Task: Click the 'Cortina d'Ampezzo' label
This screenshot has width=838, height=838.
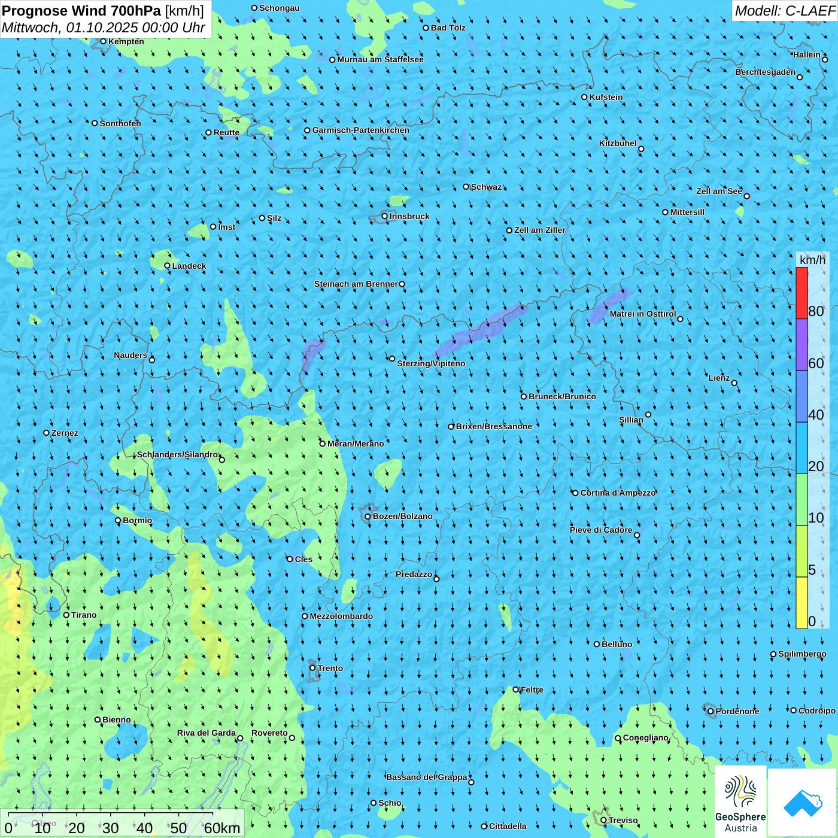Action: click(618, 493)
